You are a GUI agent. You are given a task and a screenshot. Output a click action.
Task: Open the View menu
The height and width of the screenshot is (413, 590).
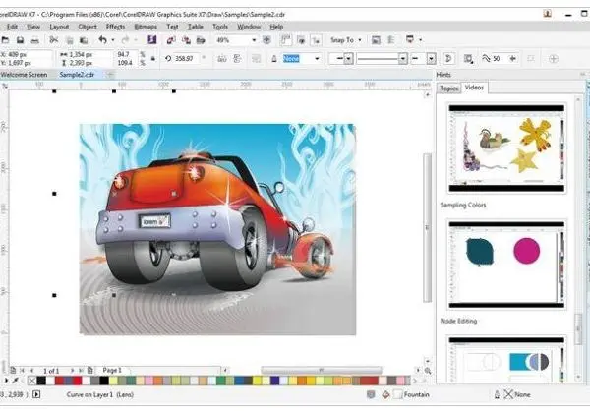(x=33, y=27)
